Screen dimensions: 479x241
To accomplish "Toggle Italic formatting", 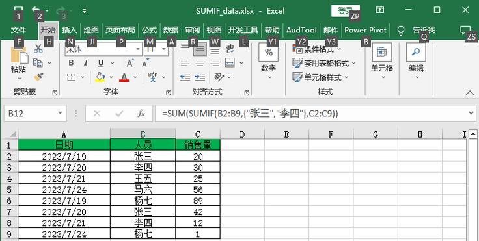I will 86,63.
